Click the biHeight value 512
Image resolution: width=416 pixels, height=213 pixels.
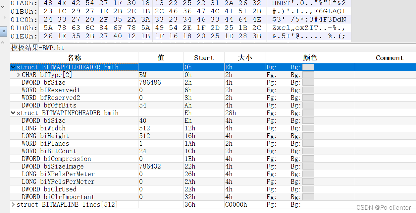click(x=145, y=136)
